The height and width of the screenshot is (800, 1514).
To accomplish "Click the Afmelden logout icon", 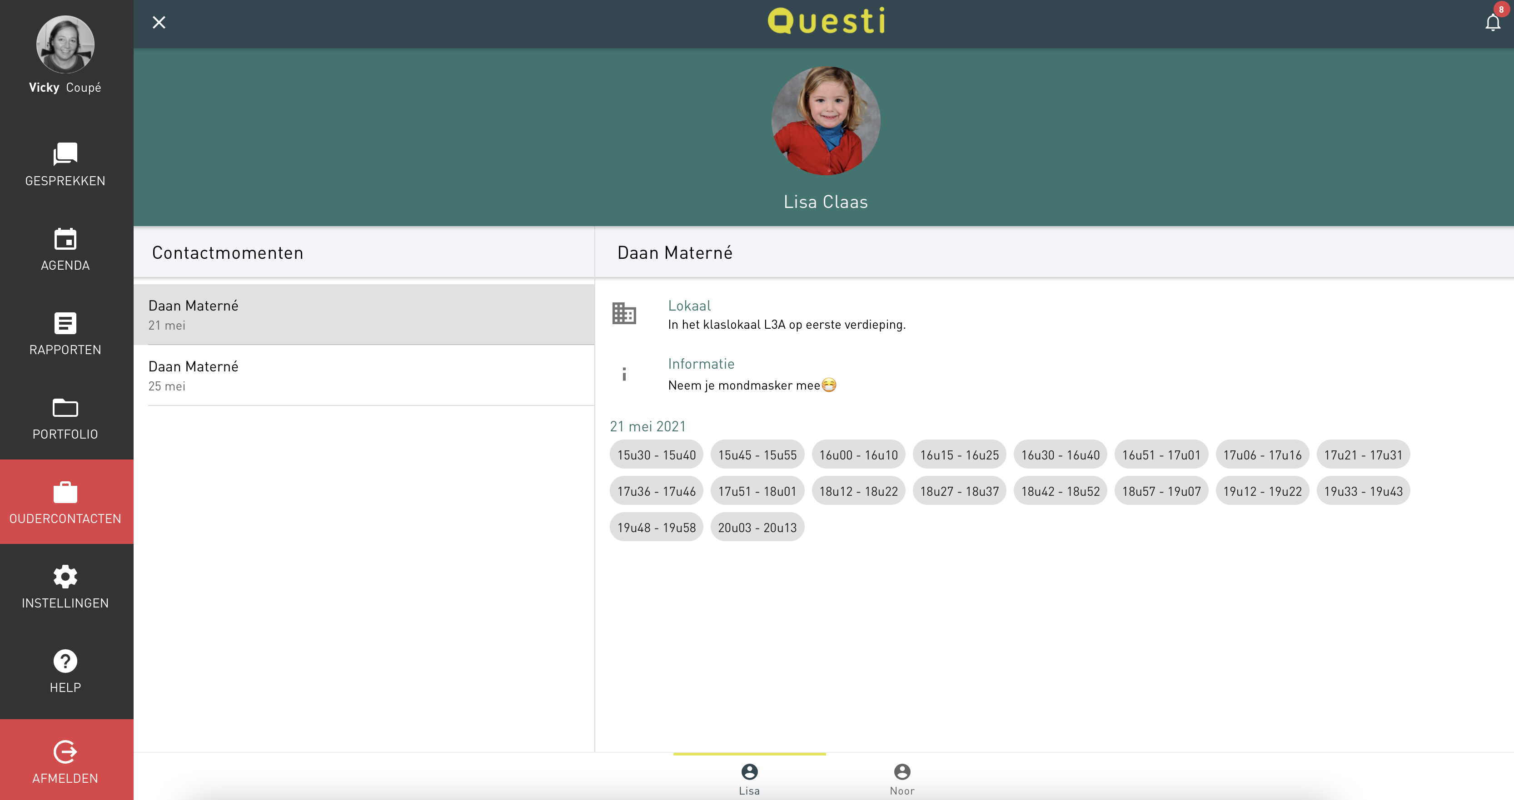I will pos(65,752).
